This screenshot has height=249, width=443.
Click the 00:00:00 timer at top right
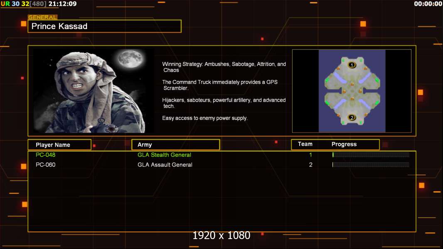(x=428, y=4)
